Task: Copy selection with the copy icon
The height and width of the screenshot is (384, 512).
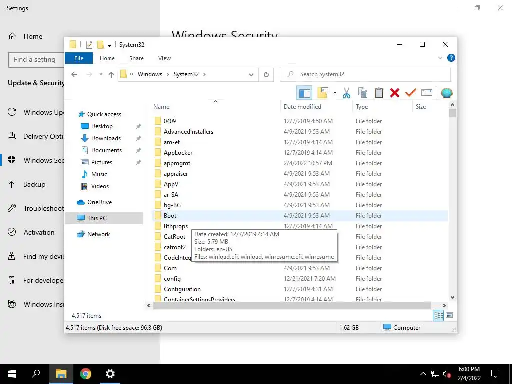Action: tap(363, 93)
